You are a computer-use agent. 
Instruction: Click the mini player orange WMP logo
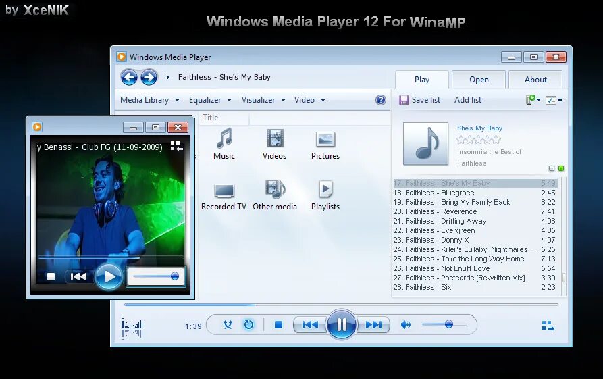point(37,127)
